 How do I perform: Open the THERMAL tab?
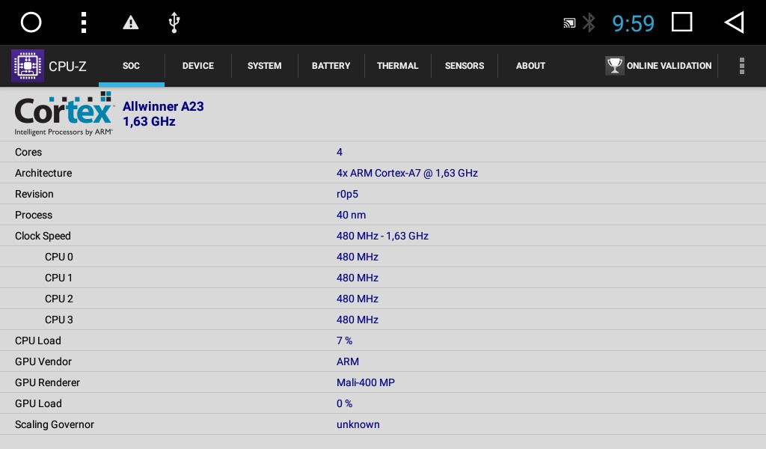pos(398,65)
